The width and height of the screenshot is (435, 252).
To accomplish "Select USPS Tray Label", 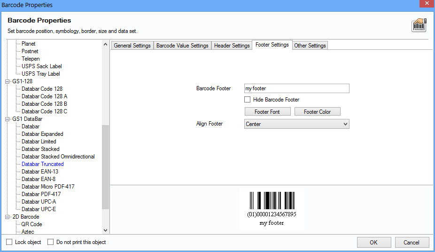I will (x=41, y=73).
